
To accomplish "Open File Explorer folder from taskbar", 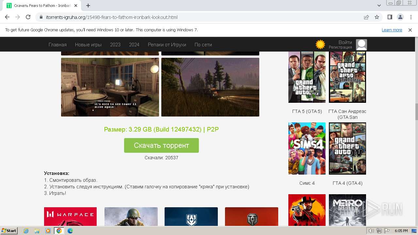I will click(37, 231).
